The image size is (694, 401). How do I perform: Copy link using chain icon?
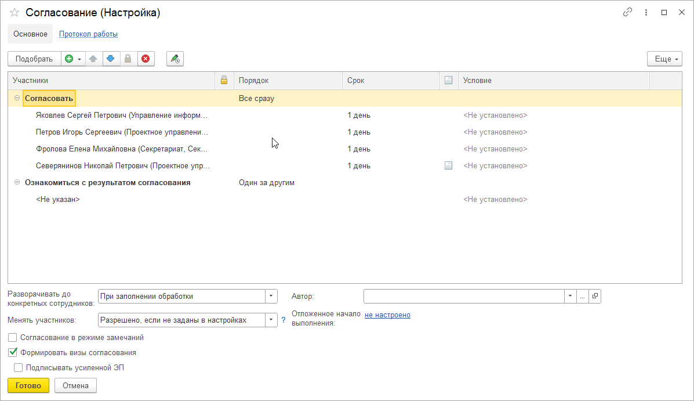coord(627,12)
